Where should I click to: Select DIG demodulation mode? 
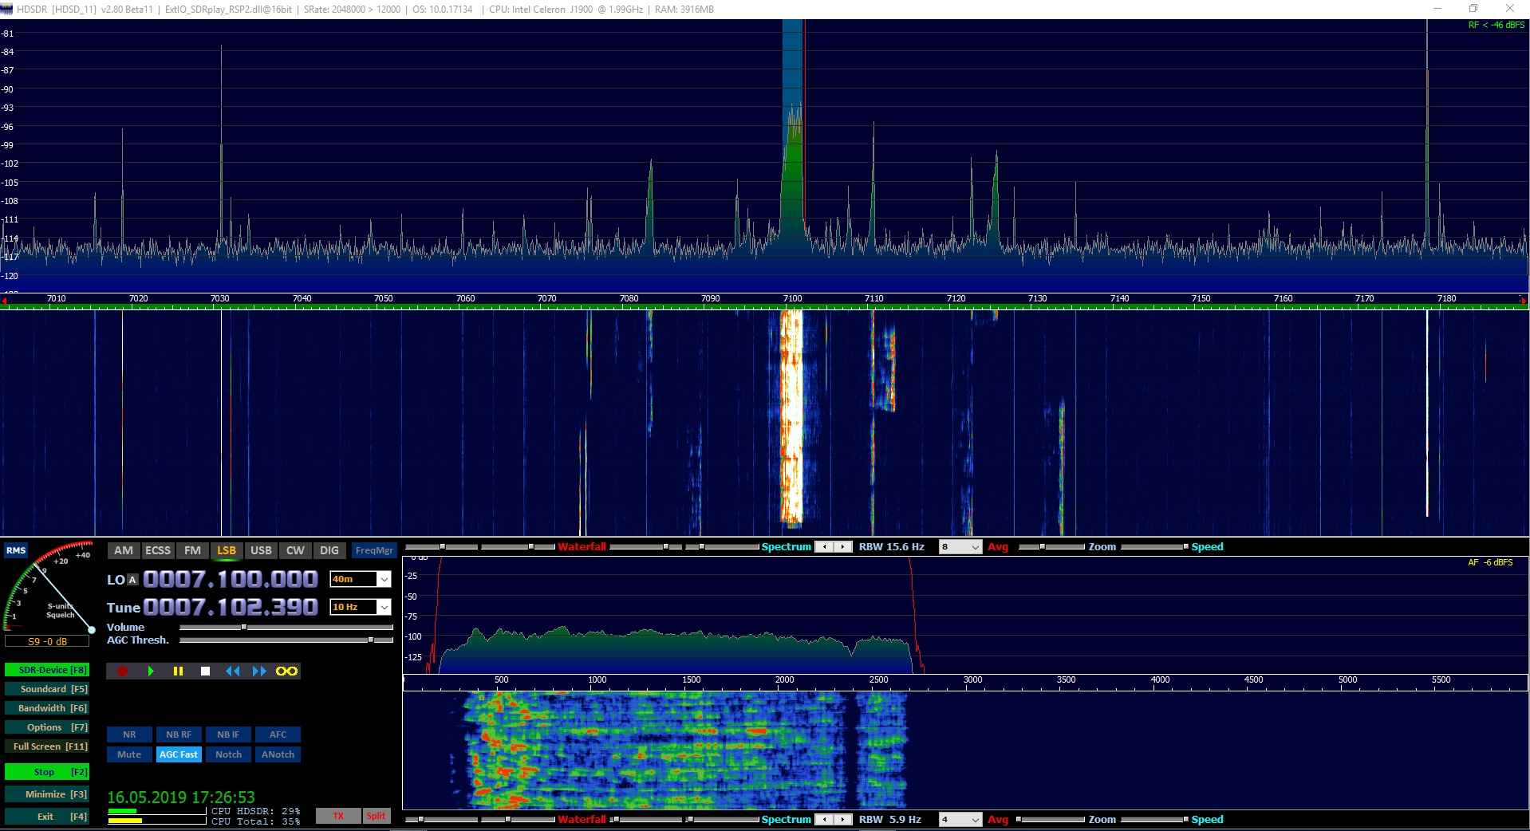pyautogui.click(x=329, y=550)
